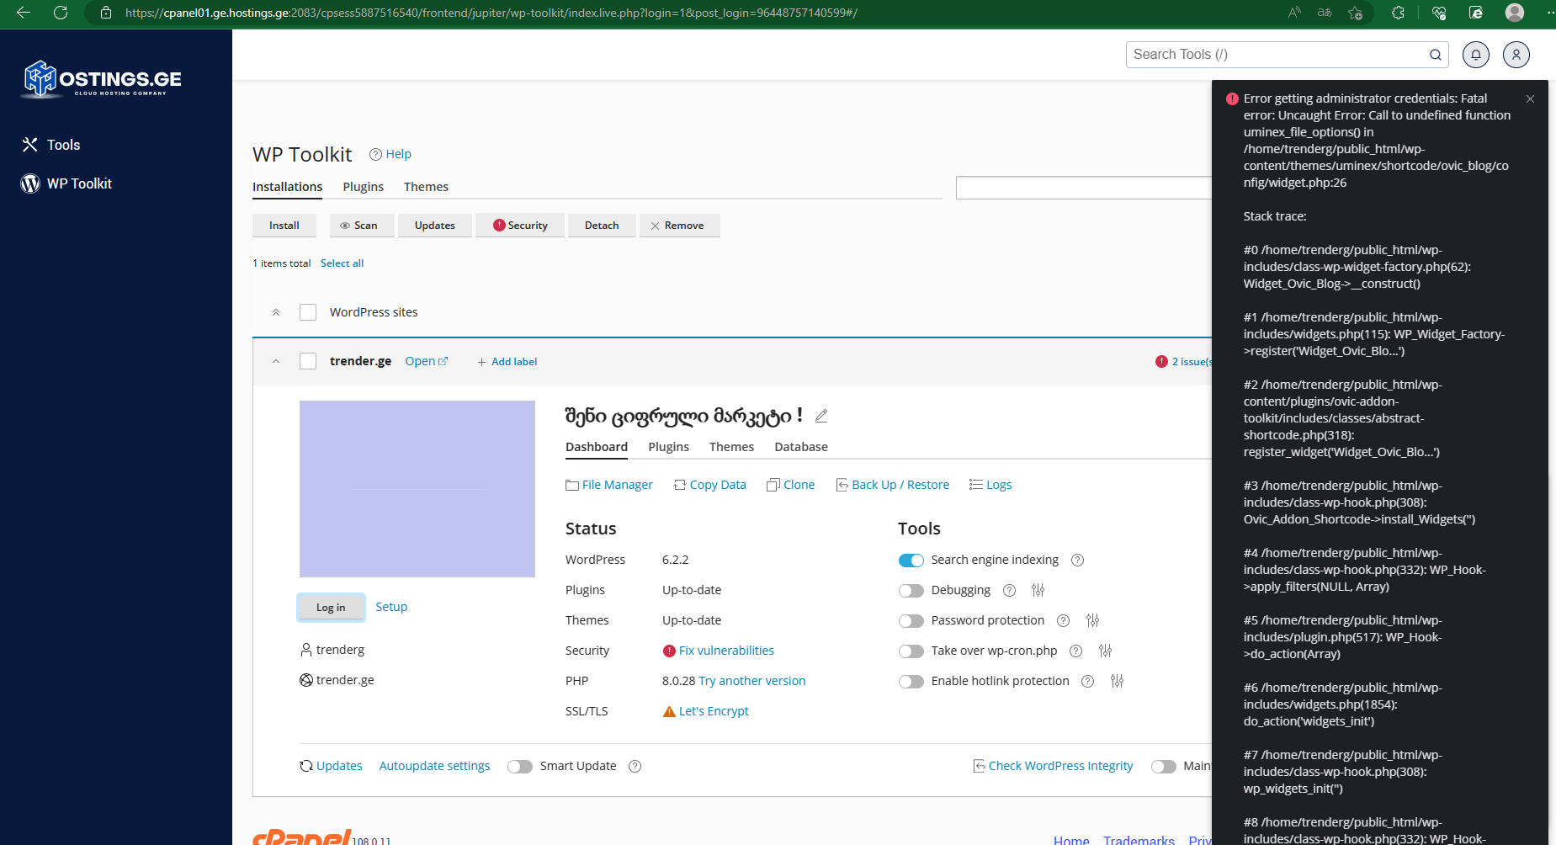Open File Manager link
The height and width of the screenshot is (845, 1556).
coord(609,485)
